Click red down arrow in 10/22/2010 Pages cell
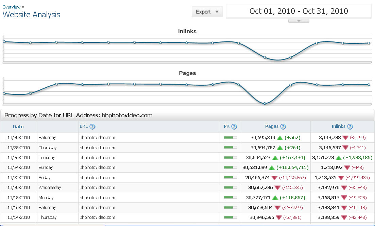Image resolution: width=375 pixels, height=226 pixels. click(x=274, y=177)
